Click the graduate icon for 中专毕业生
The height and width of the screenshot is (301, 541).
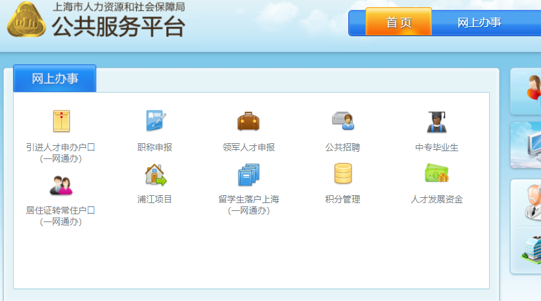(436, 122)
